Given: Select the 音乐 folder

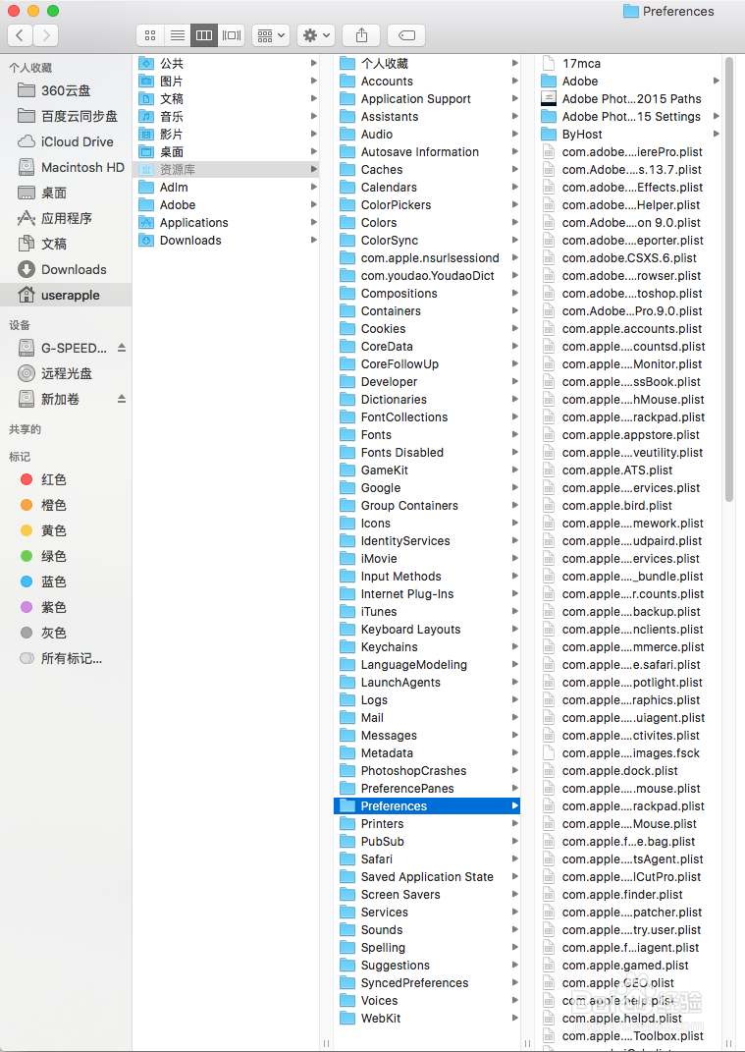Looking at the screenshot, I should click(x=228, y=116).
